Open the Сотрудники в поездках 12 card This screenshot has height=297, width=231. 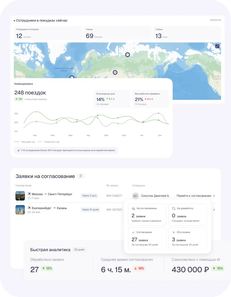click(x=48, y=33)
